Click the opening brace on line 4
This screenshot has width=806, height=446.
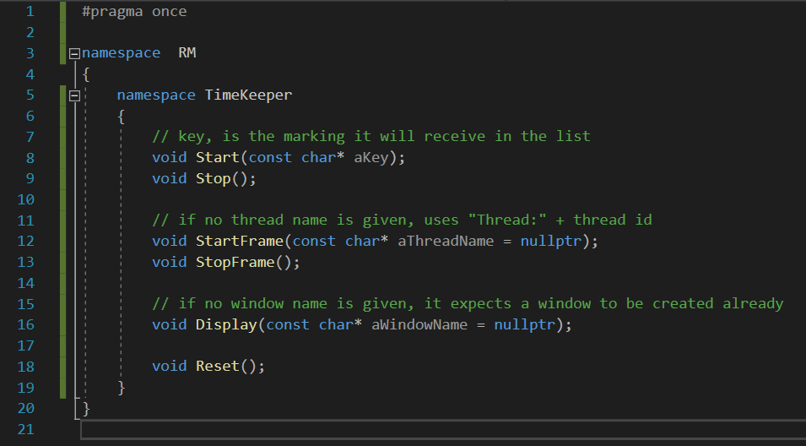point(86,74)
